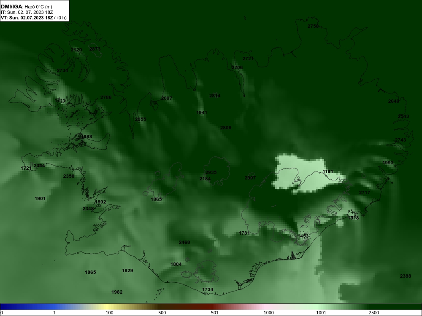422x316 pixels.
Task: Click the '500' legend label
Action: 162,313
